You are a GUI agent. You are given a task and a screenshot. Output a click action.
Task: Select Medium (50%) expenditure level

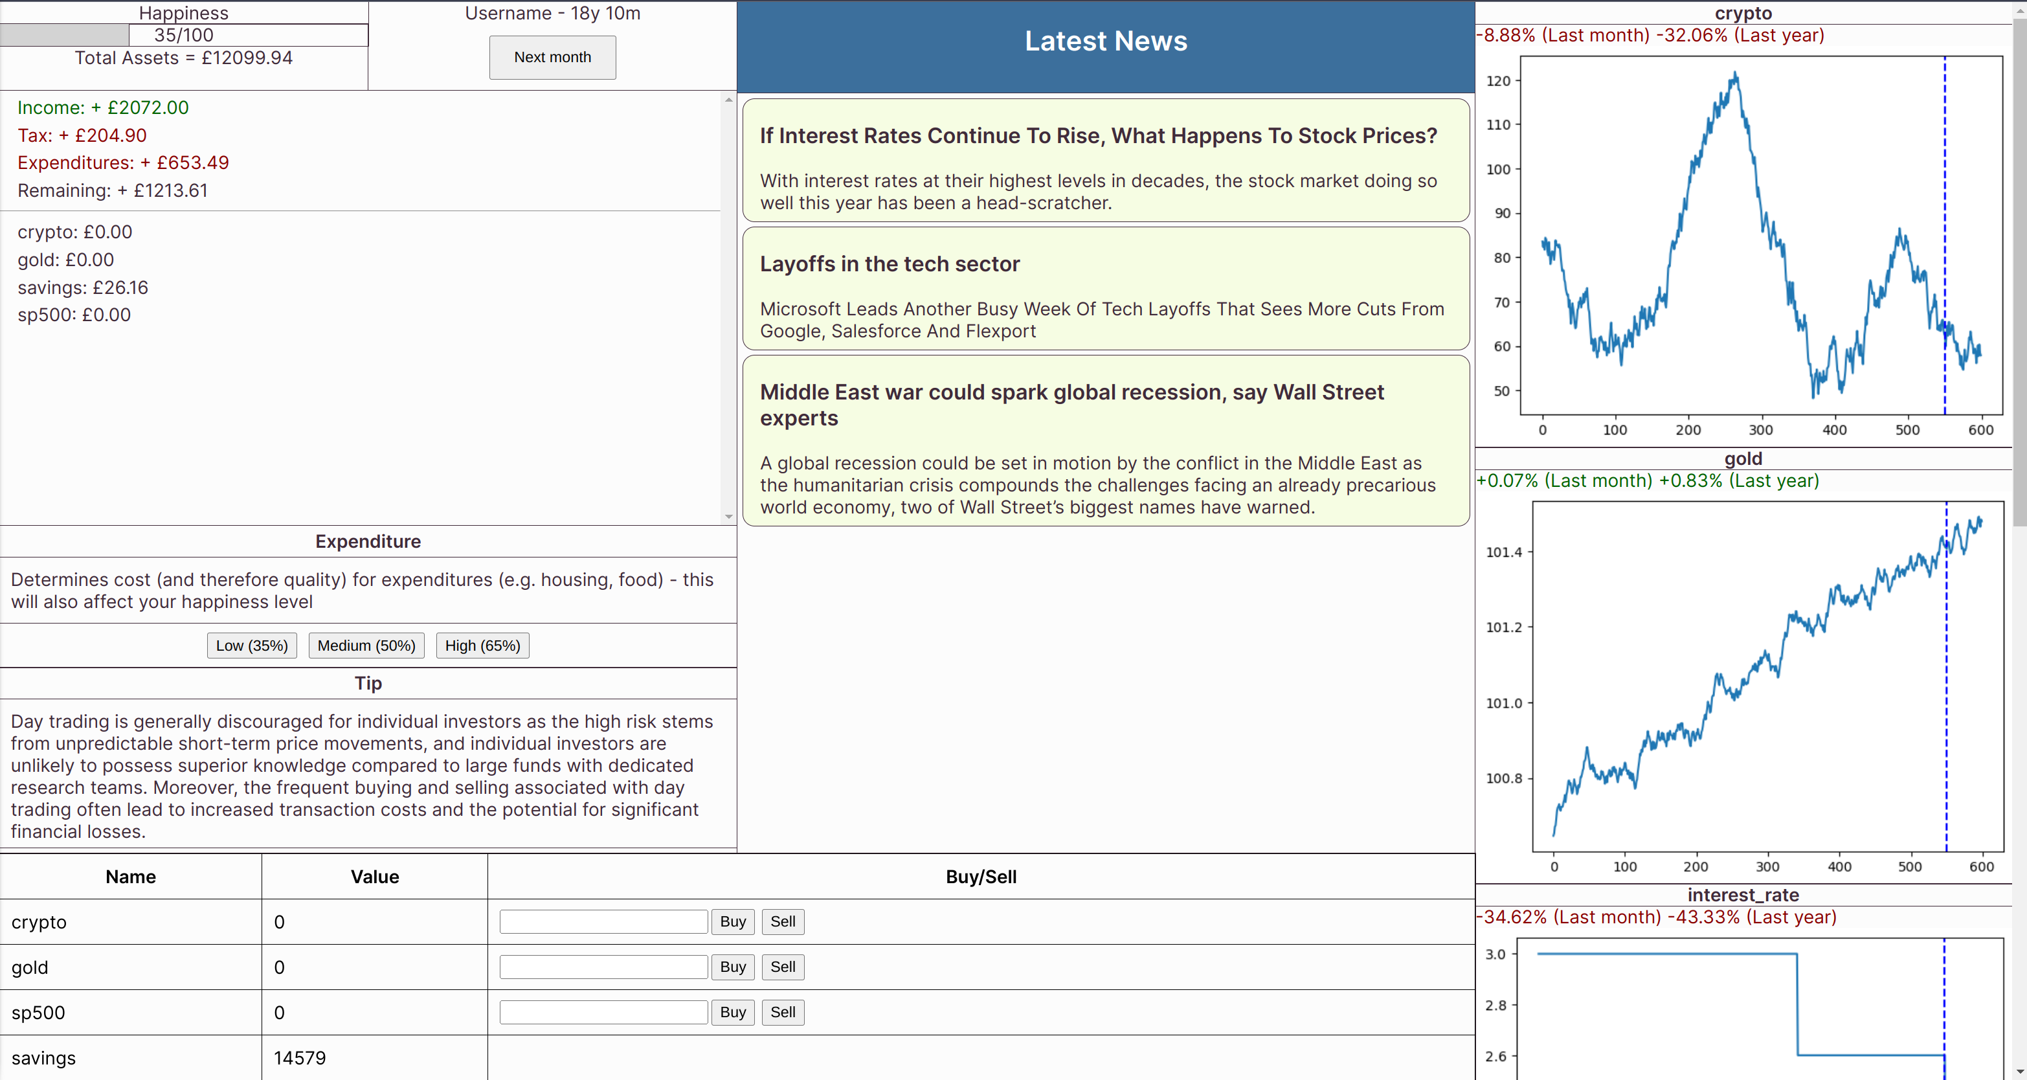click(366, 646)
